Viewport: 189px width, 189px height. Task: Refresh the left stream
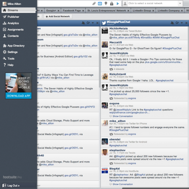click(x=88, y=23)
